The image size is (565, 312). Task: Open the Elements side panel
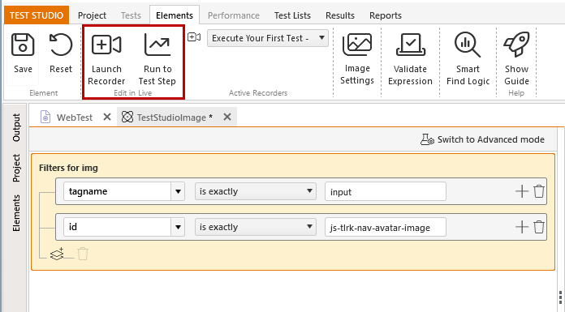point(16,213)
